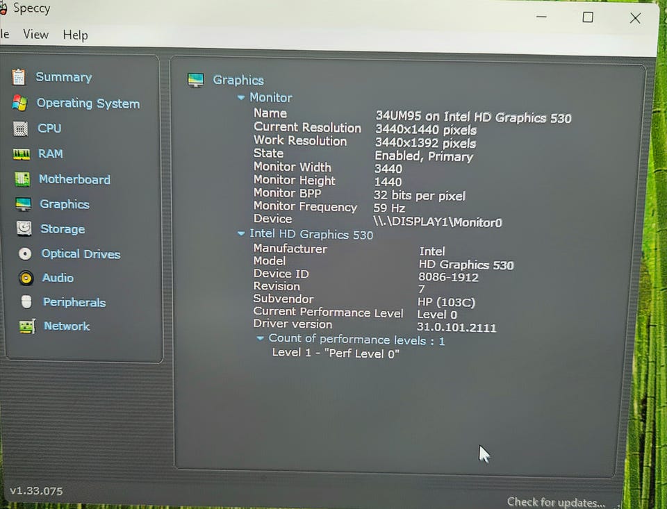Click the Optical Drives disc icon

[x=25, y=254]
